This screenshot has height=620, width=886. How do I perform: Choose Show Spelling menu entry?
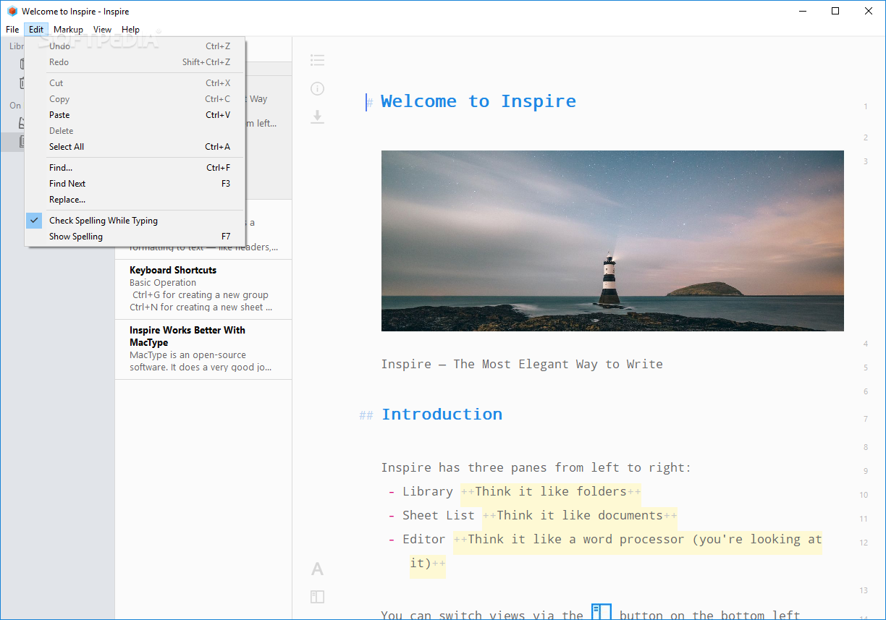(135, 237)
